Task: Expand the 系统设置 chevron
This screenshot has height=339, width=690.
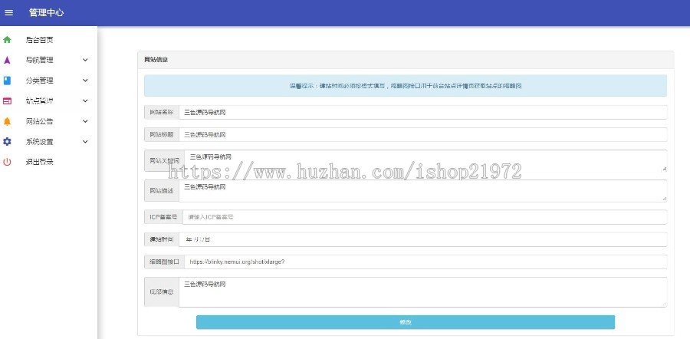Action: pos(85,142)
